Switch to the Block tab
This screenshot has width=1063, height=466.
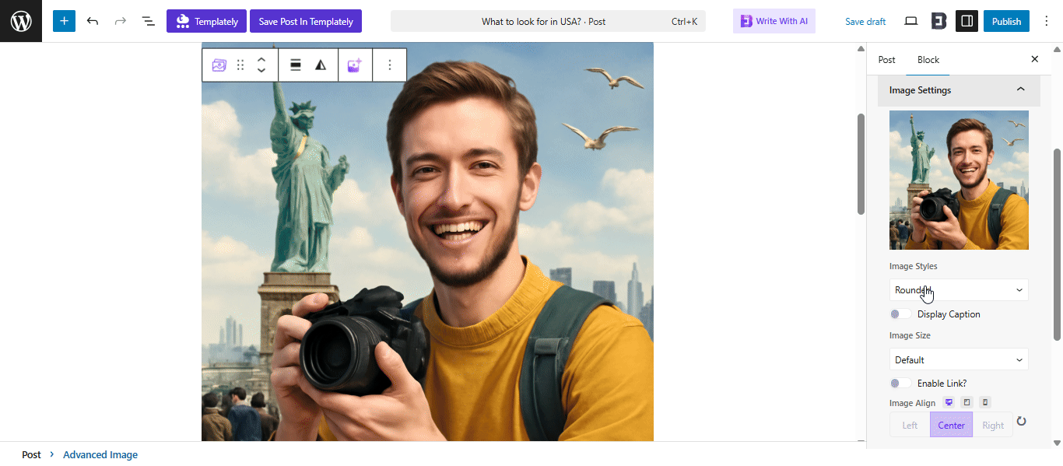pyautogui.click(x=928, y=60)
